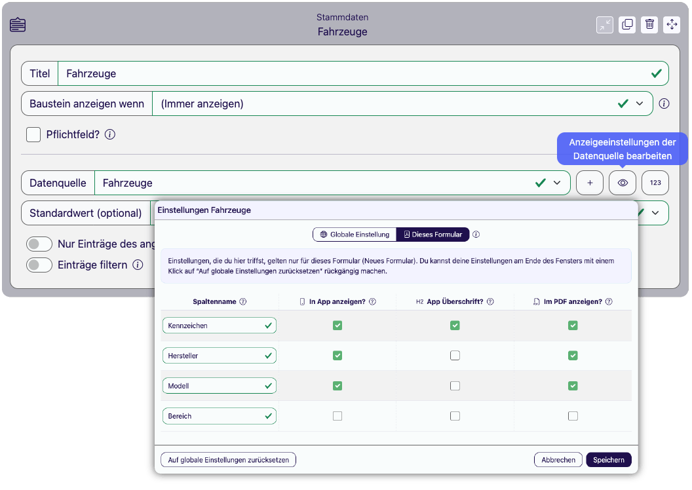The image size is (692, 490).
Task: Delete the Fahrzeuge block via trash icon
Action: [649, 24]
